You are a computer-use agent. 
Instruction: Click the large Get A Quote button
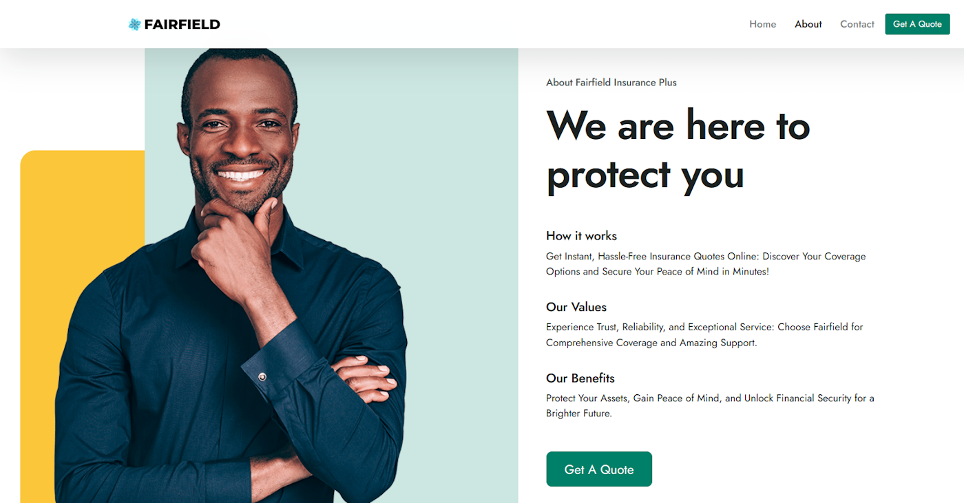pyautogui.click(x=599, y=469)
